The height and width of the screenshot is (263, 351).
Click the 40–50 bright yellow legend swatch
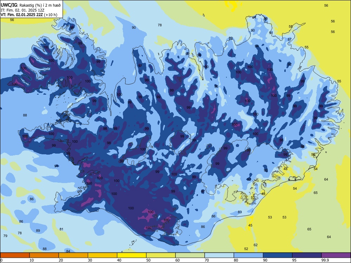coord(132,255)
